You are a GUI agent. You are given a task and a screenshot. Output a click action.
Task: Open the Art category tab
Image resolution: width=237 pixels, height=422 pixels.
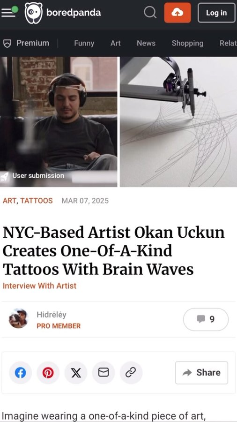point(116,43)
